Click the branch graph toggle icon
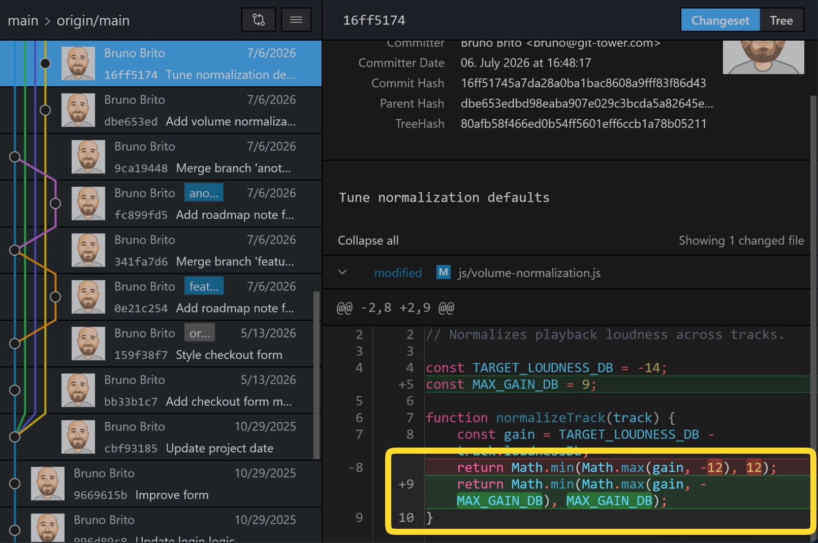Image resolution: width=818 pixels, height=543 pixels. (258, 20)
